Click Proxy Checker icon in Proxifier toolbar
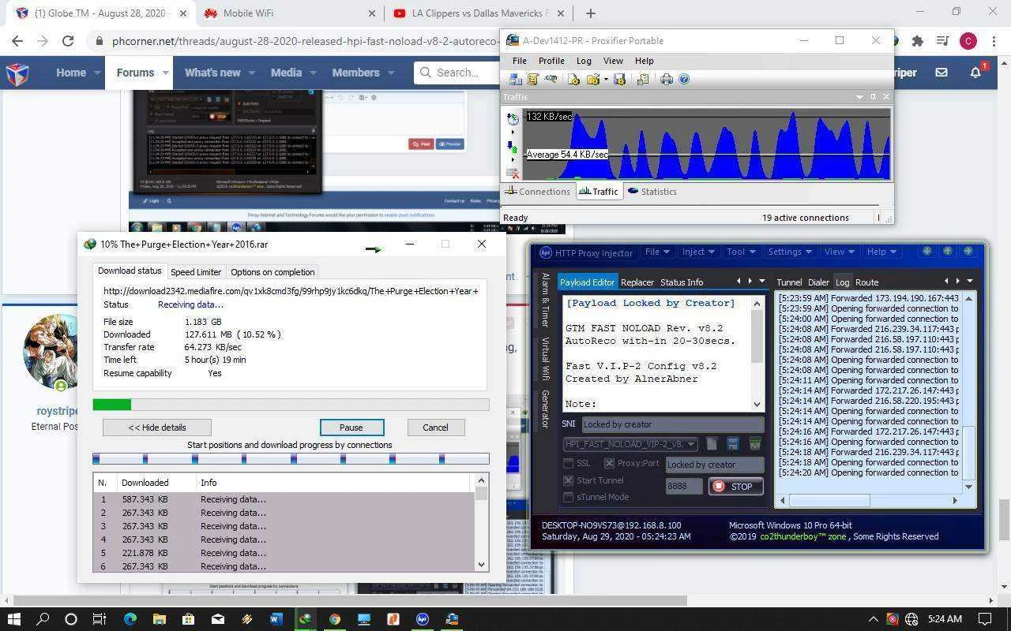1011x631 pixels. point(643,79)
